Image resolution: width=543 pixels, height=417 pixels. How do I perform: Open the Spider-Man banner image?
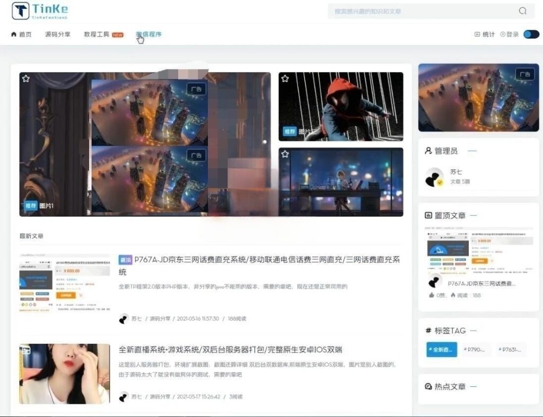[x=341, y=107]
